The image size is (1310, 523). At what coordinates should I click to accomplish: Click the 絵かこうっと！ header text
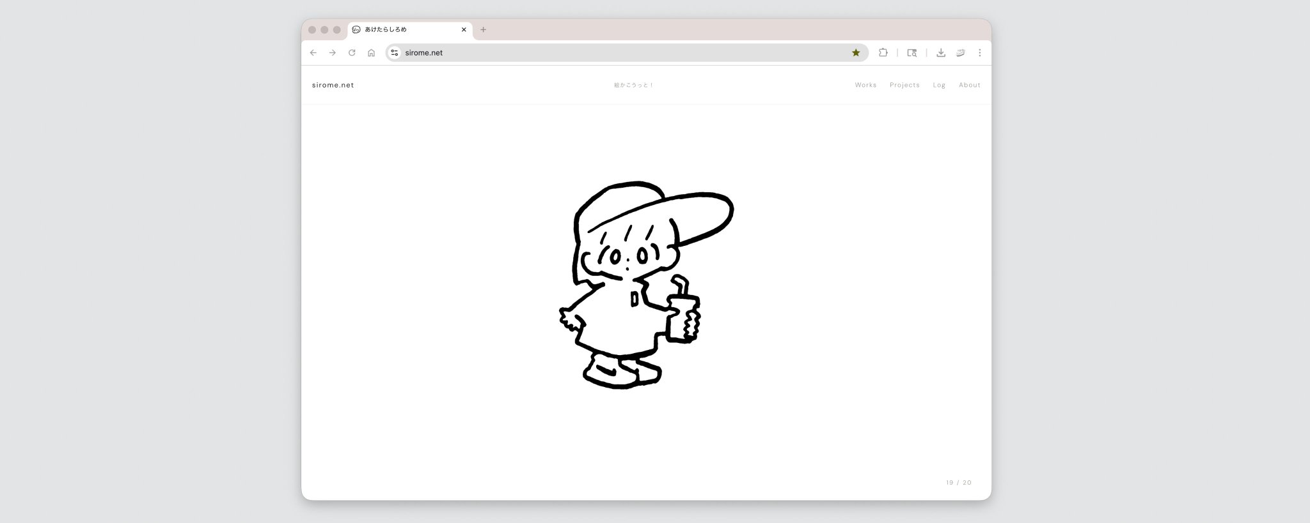(633, 85)
